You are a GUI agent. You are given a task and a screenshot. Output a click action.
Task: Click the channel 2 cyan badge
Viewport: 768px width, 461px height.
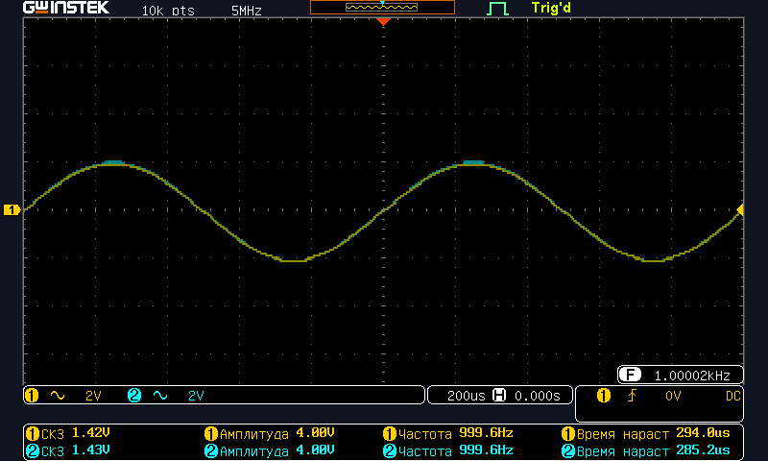point(134,396)
